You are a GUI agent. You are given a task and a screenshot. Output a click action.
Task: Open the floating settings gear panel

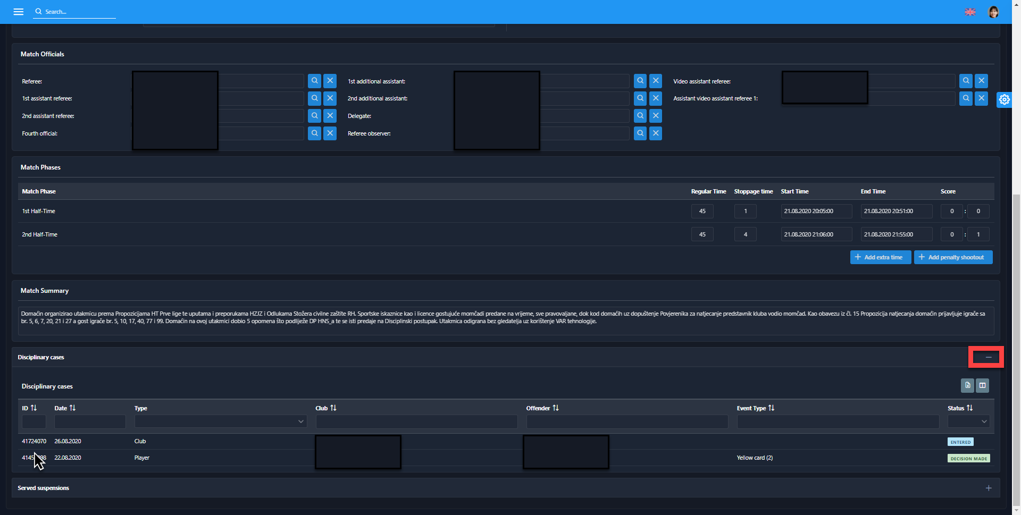coord(1004,99)
